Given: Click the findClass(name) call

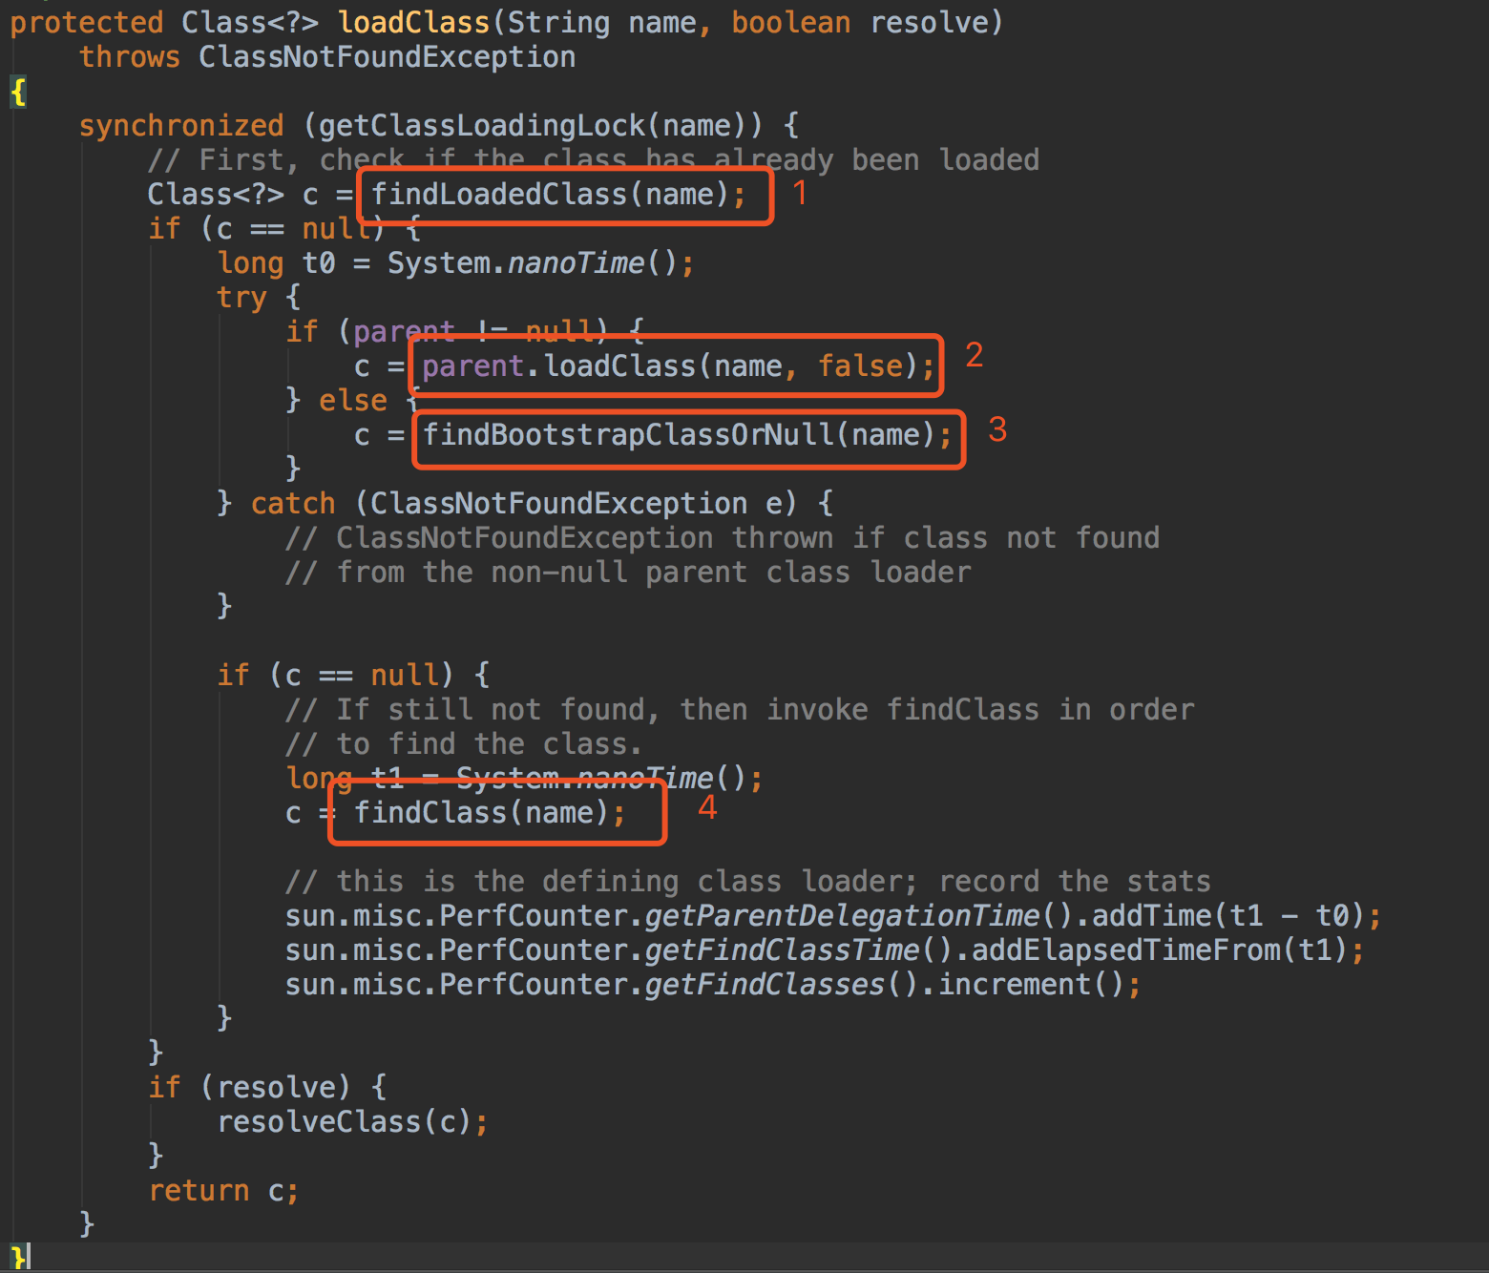Looking at the screenshot, I should pos(481,812).
